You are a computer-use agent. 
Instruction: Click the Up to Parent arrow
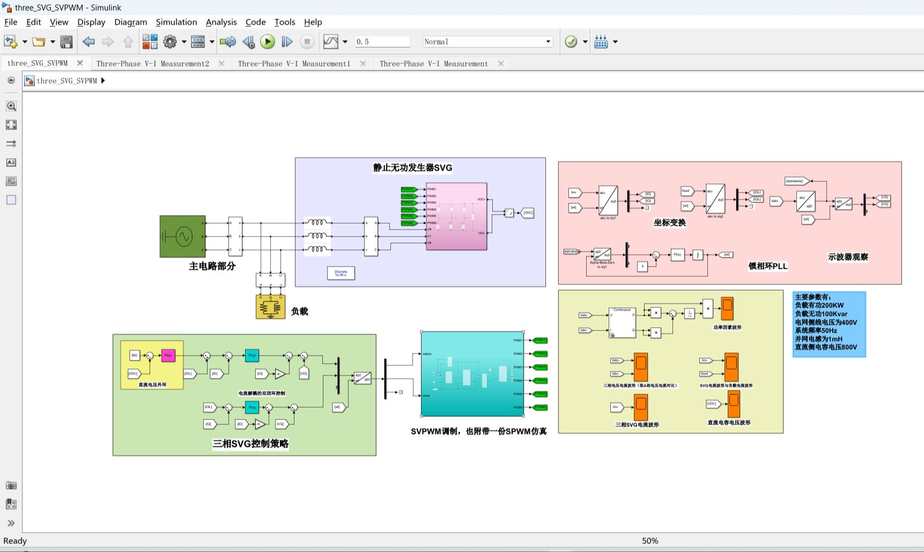pyautogui.click(x=128, y=41)
